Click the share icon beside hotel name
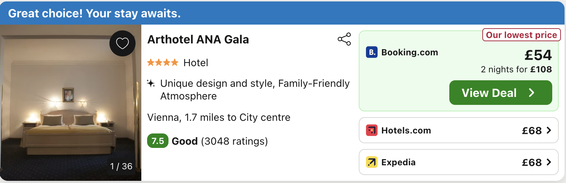The width and height of the screenshot is (566, 183). coord(344,39)
